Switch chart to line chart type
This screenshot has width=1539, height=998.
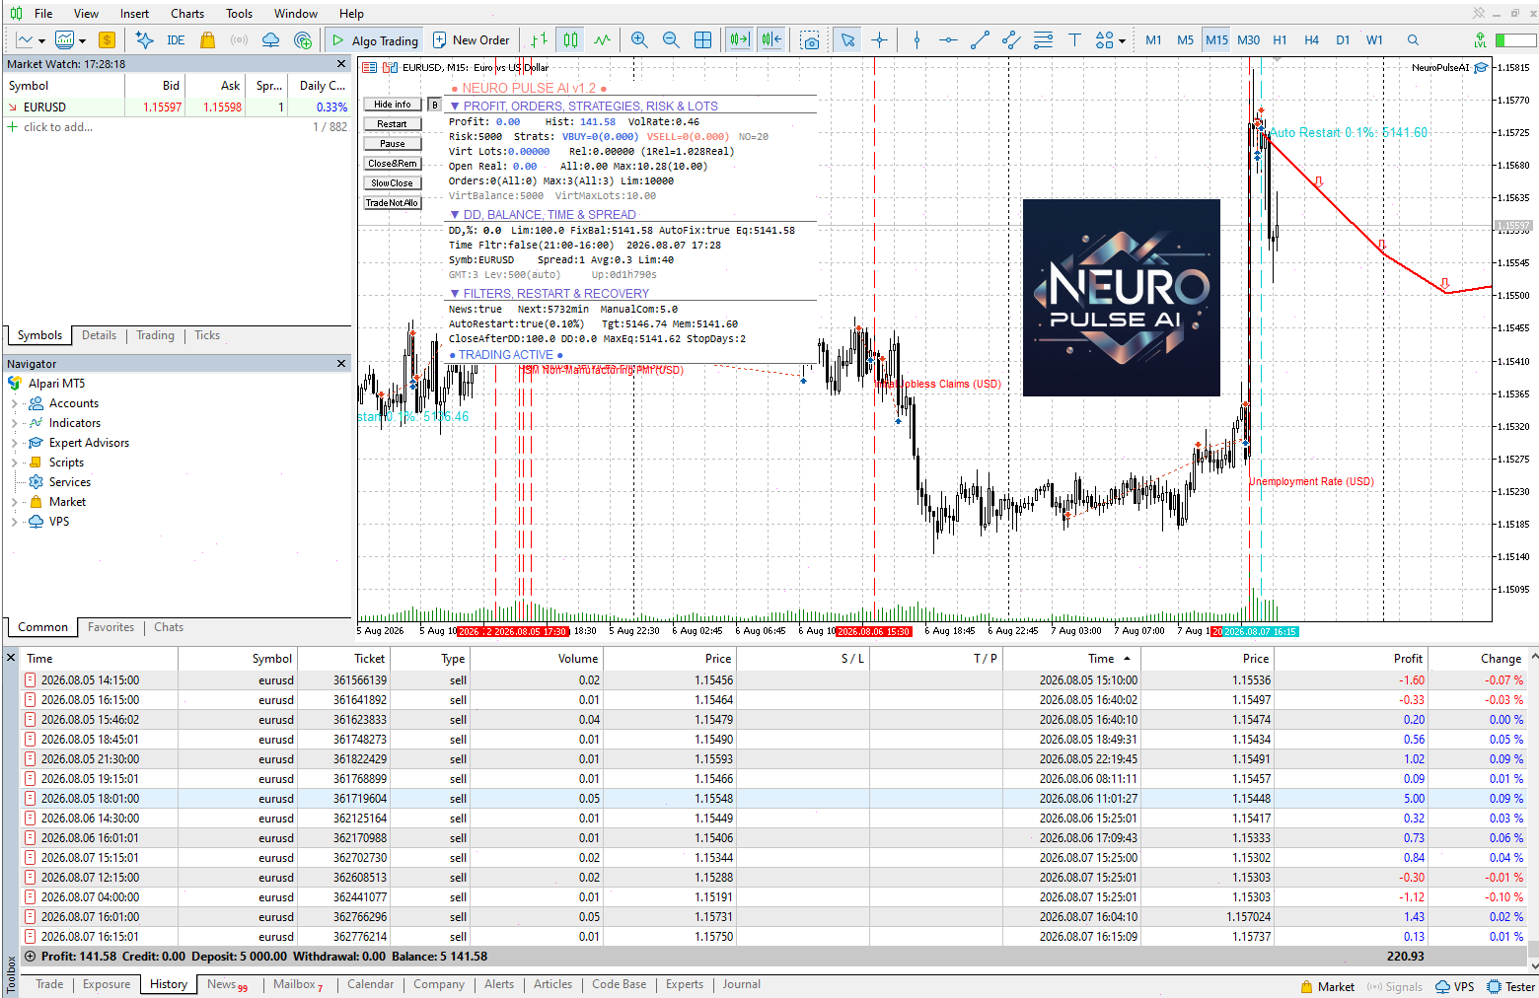coord(602,40)
